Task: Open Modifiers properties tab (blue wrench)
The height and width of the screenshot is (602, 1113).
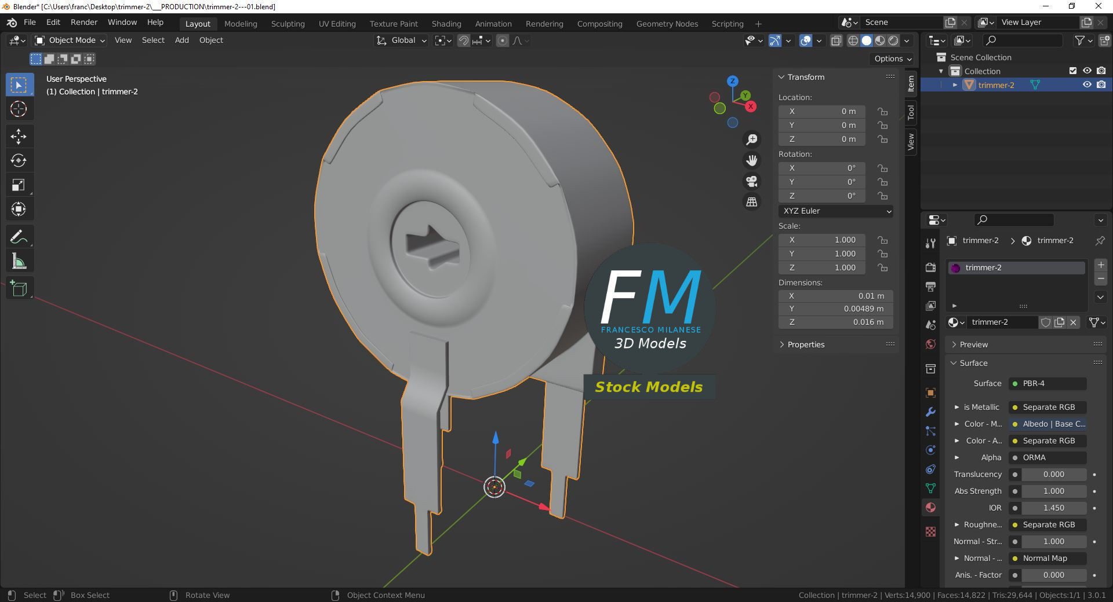Action: 930,412
